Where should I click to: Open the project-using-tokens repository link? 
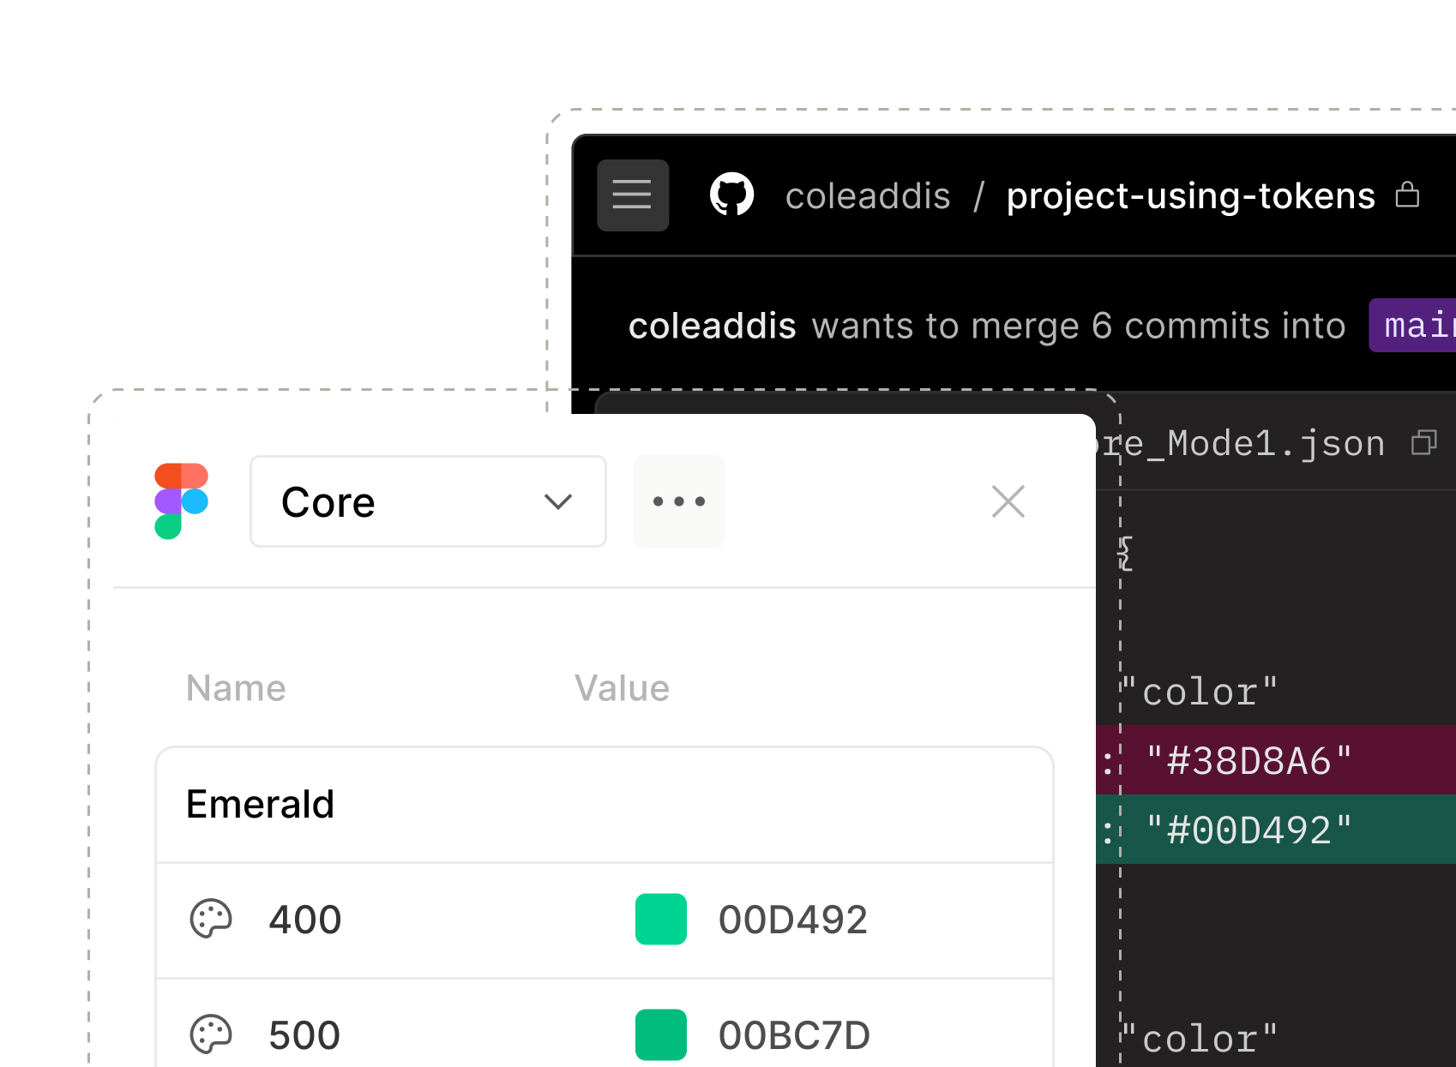coord(1190,196)
